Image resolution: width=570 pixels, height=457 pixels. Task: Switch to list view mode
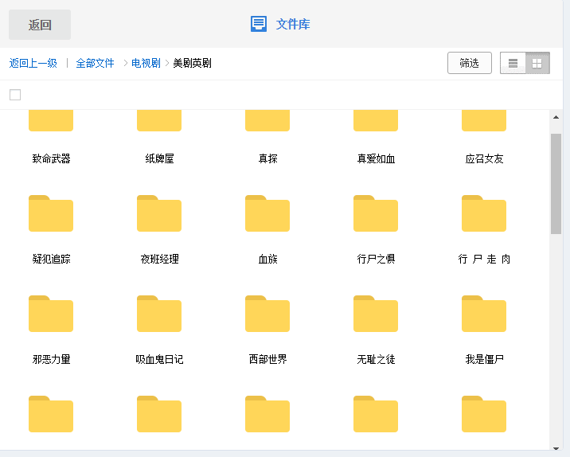[x=513, y=64]
